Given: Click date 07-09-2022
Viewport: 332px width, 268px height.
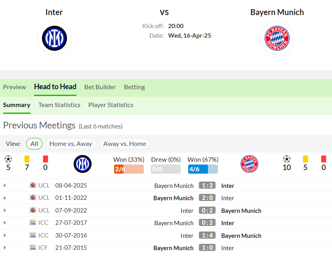Looking at the screenshot, I should tap(71, 211).
